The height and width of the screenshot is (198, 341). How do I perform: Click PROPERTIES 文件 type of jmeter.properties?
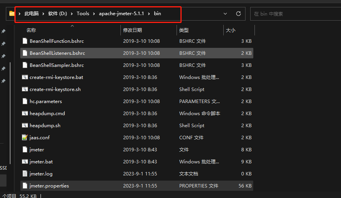pyautogui.click(x=199, y=186)
